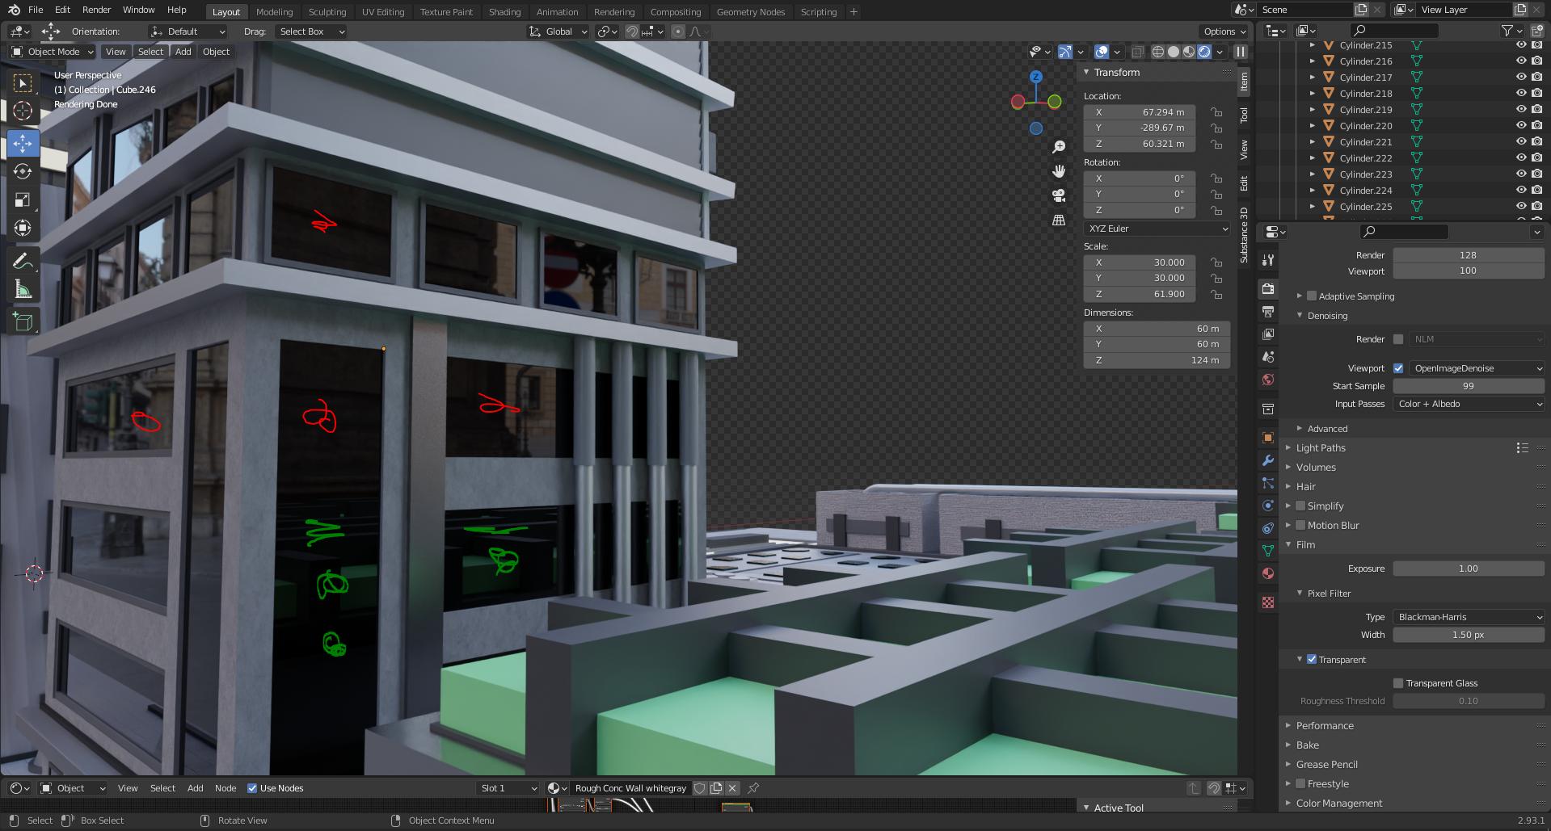Select the Measure tool
The height and width of the screenshot is (831, 1551).
pos(23,287)
